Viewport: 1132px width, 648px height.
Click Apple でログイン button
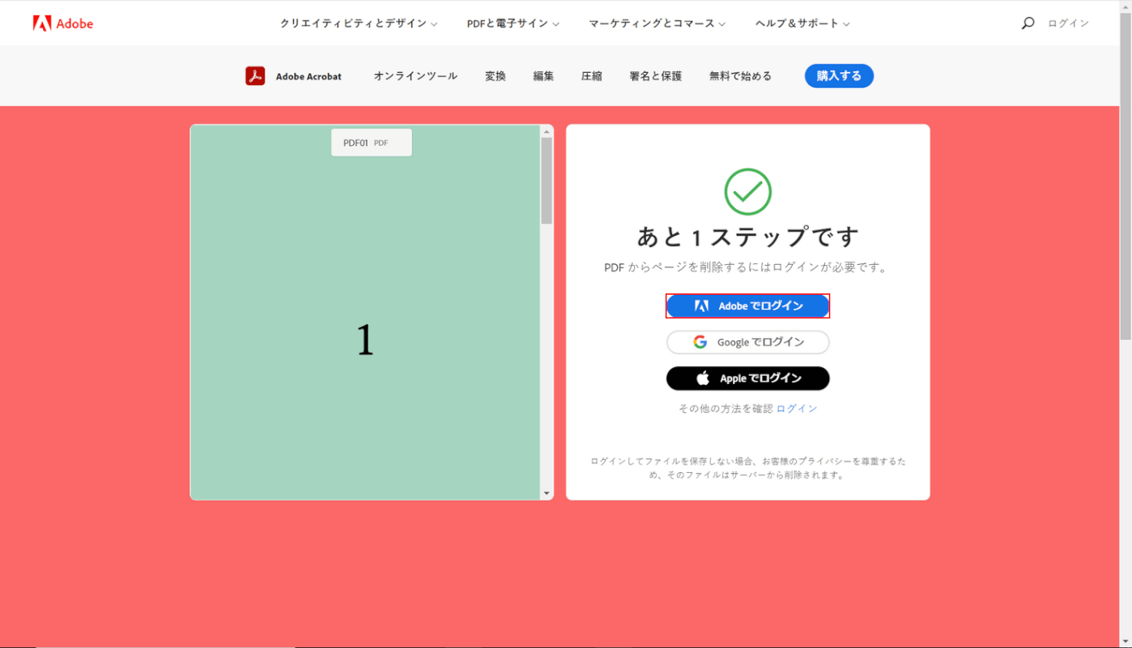tap(748, 378)
